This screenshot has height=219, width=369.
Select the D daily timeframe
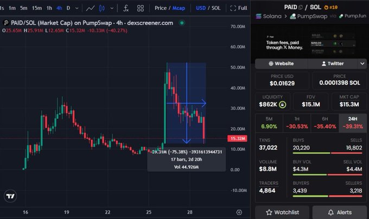(68, 8)
